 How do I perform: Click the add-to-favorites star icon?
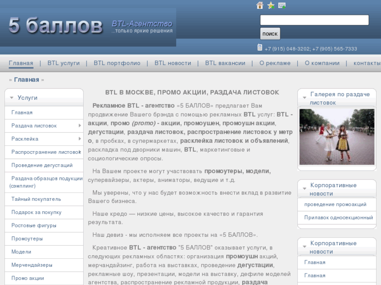coord(271,6)
